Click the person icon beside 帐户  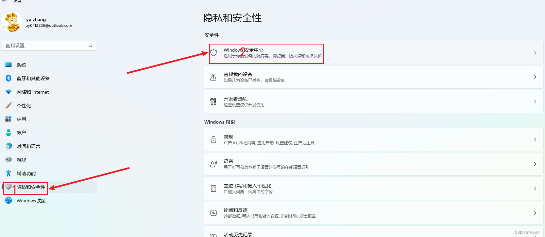point(8,132)
